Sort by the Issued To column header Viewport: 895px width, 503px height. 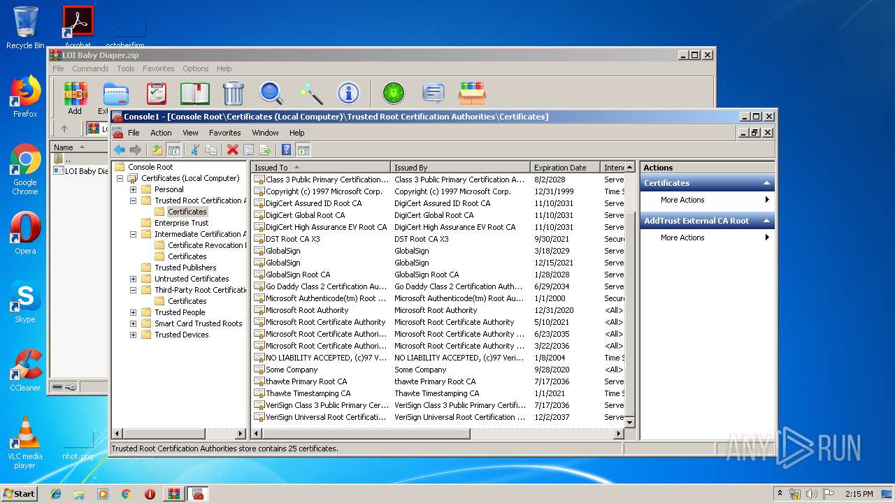point(321,168)
